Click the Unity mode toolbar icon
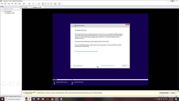 coord(51,4)
